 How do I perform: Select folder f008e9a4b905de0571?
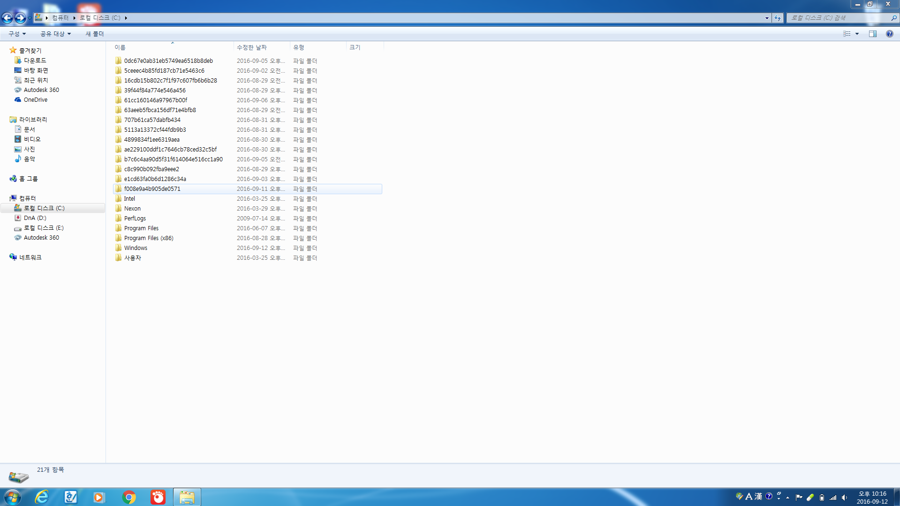click(x=248, y=189)
